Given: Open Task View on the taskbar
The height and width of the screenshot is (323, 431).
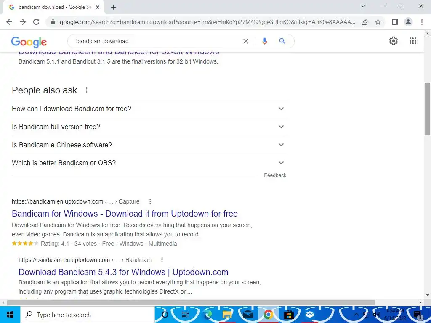Looking at the screenshot, I should click(x=186, y=315).
